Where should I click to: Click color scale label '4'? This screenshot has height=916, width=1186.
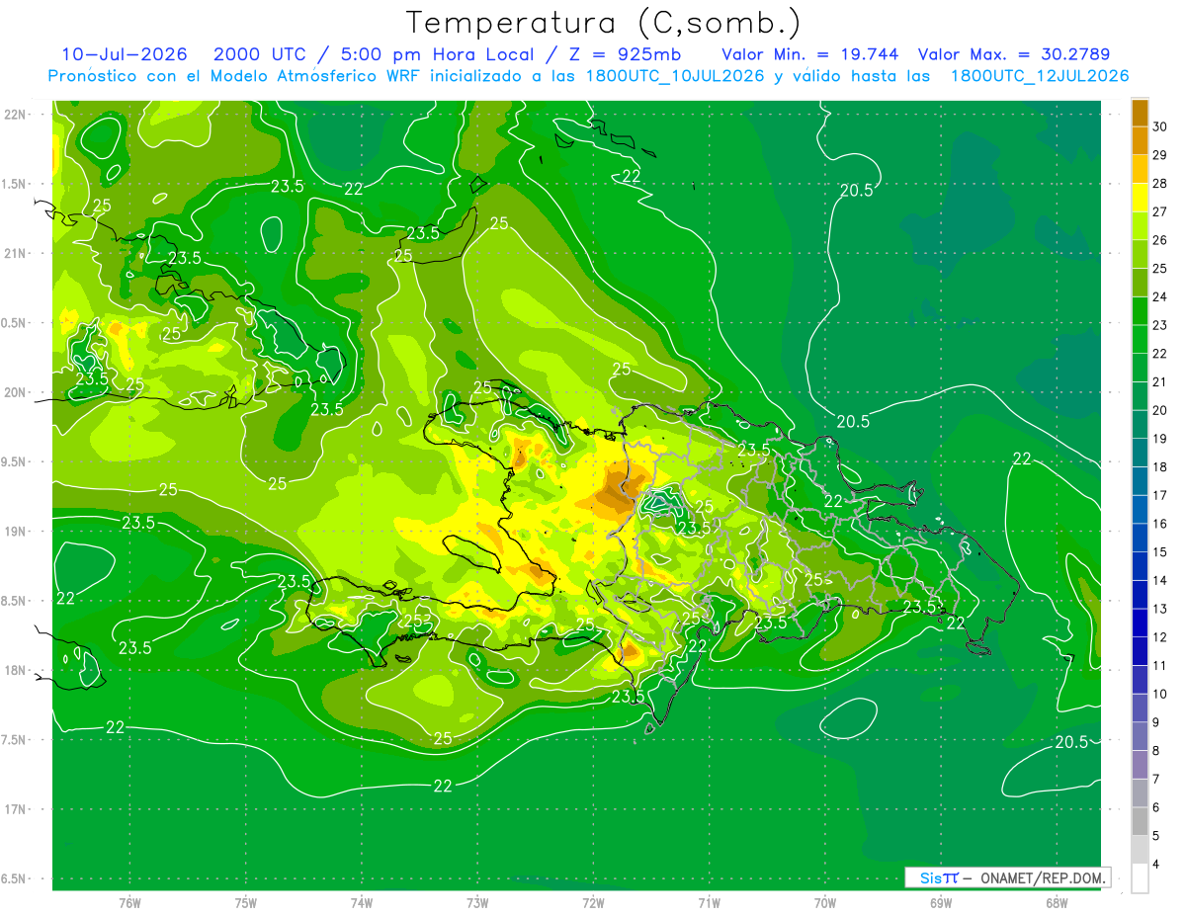pyautogui.click(x=1156, y=864)
